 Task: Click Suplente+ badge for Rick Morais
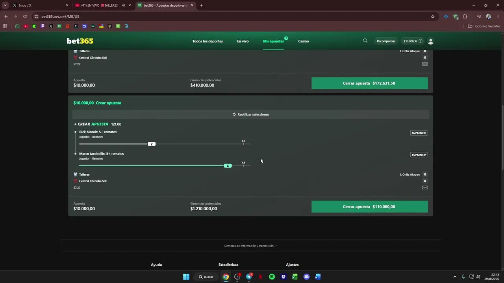(419, 133)
